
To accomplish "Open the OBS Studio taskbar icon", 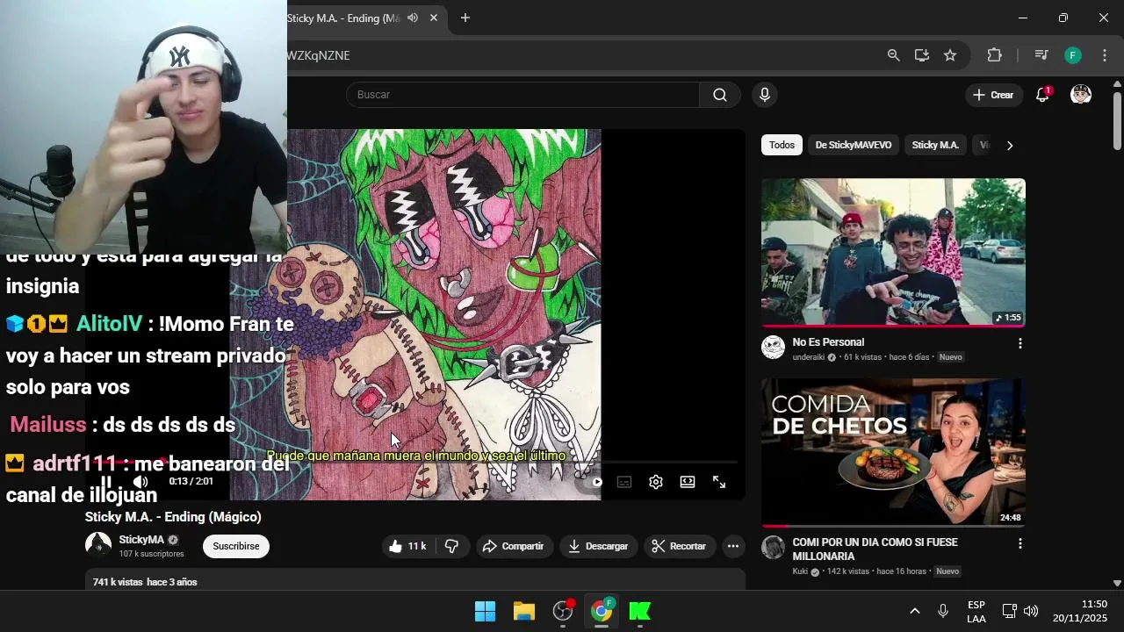I will 563,611.
